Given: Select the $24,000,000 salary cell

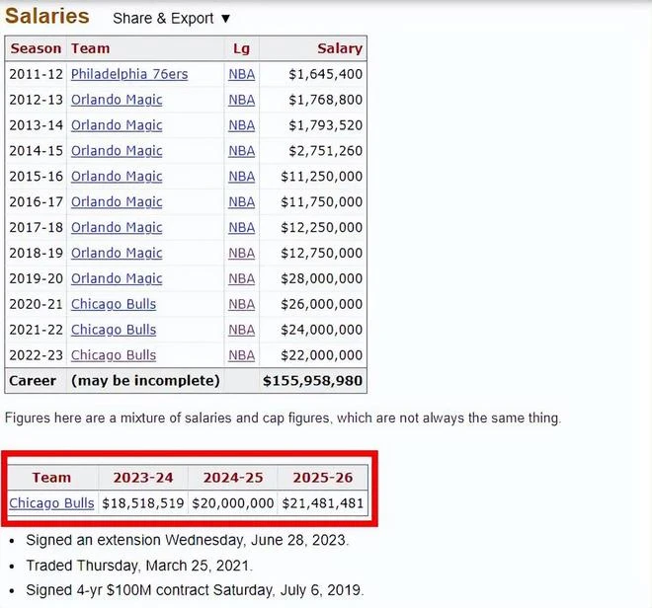Looking at the screenshot, I should click(322, 330).
